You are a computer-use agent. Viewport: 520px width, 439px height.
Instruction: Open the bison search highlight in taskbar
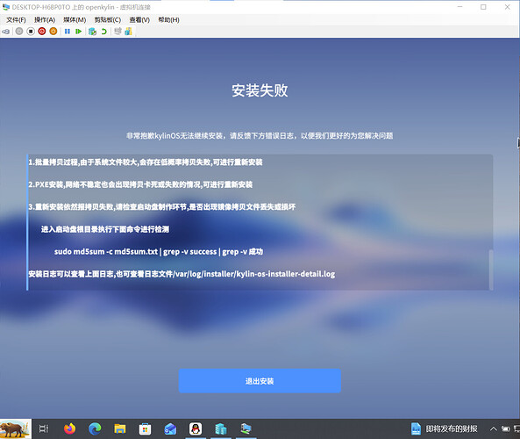[16, 429]
